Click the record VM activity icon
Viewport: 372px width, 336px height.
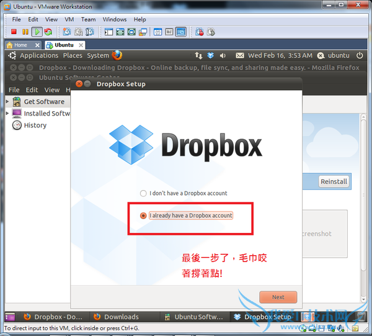coord(199,32)
